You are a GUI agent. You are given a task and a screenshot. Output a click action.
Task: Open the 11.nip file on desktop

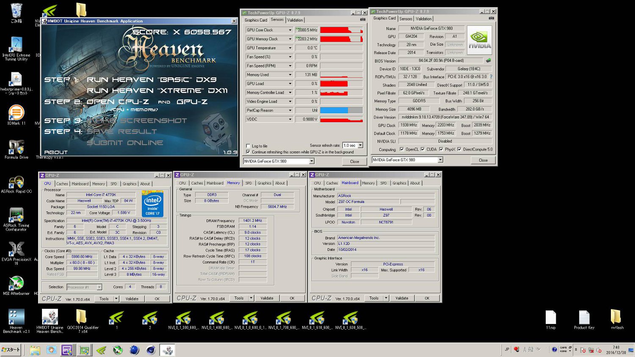click(550, 320)
